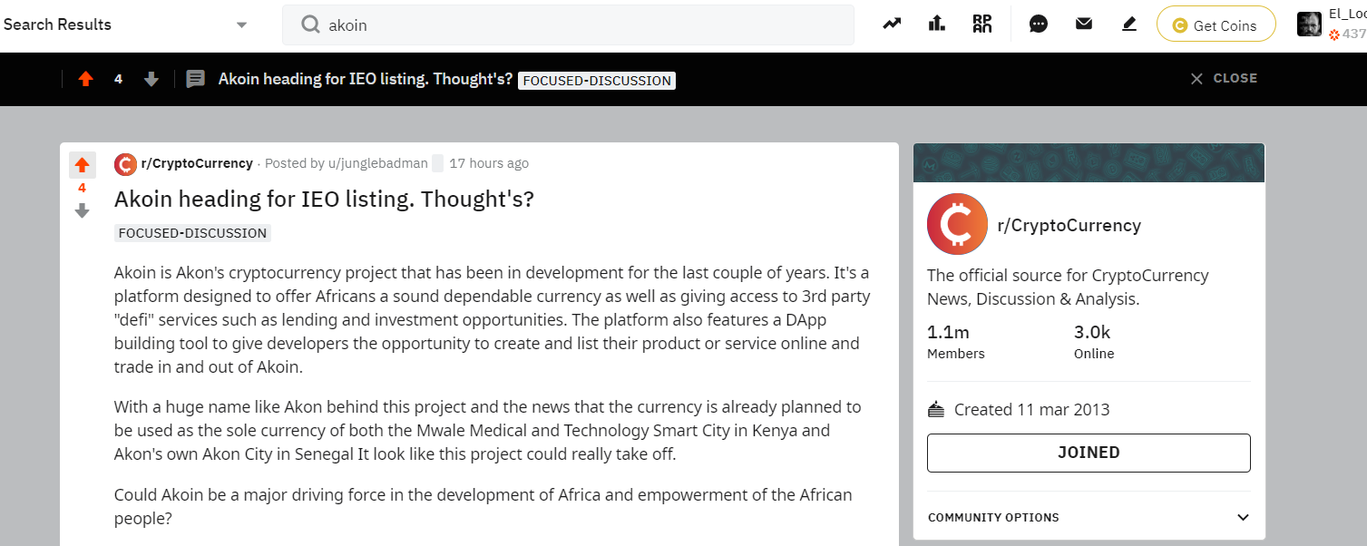Toggle the upvote arrow beside the post

(x=82, y=164)
